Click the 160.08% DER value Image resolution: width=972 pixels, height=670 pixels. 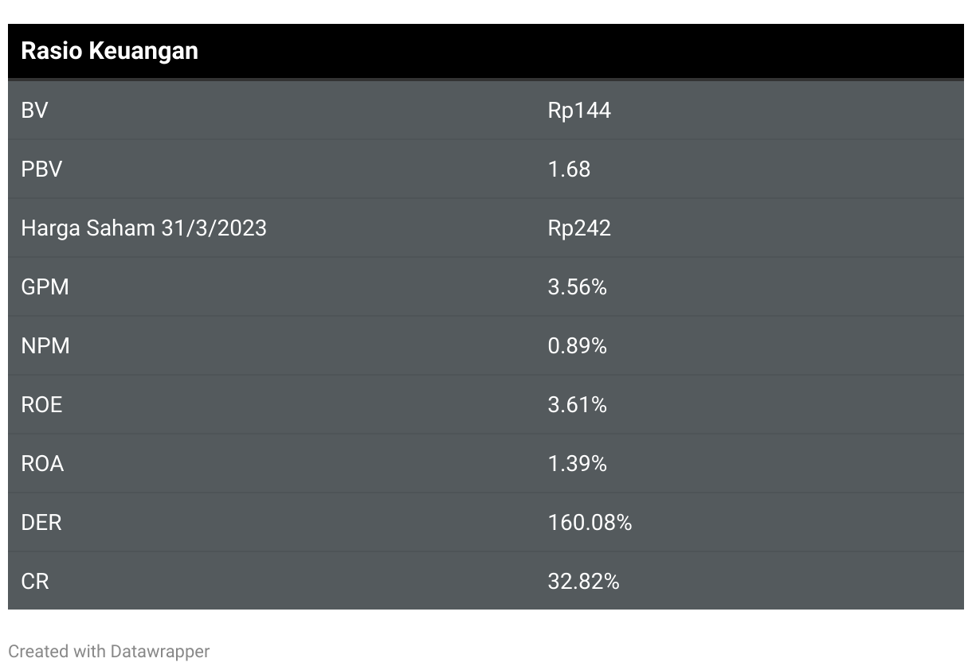coord(590,522)
